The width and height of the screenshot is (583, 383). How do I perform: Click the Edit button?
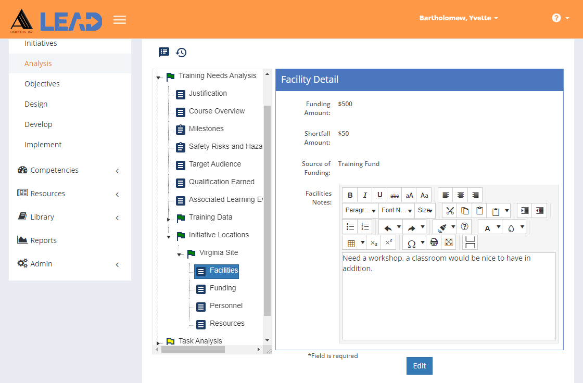coord(420,366)
